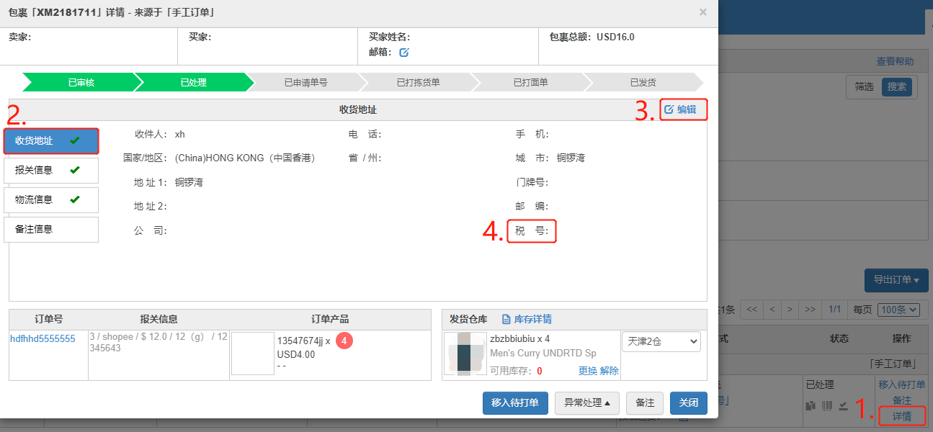Click the 包裹总额 USD16.0 text

click(592, 37)
